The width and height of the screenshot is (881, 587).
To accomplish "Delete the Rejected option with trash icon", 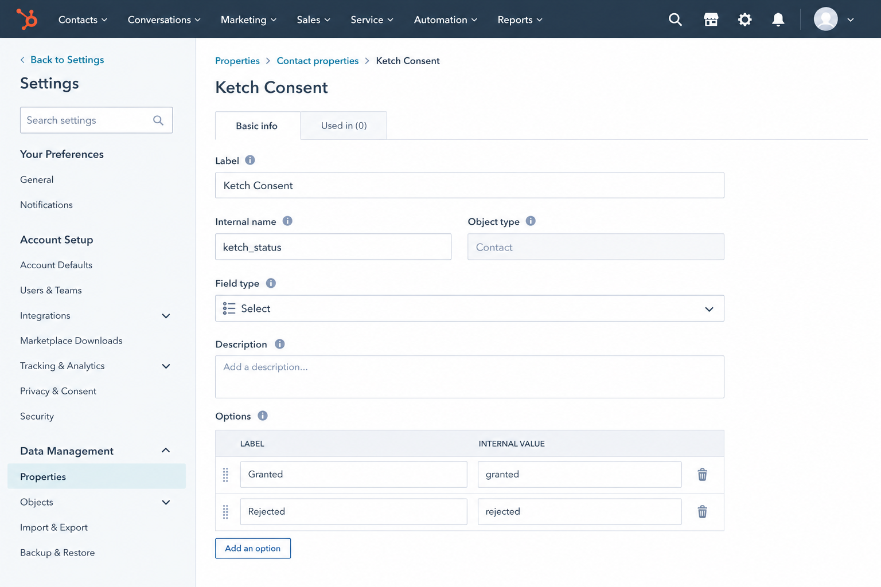I will coord(702,512).
